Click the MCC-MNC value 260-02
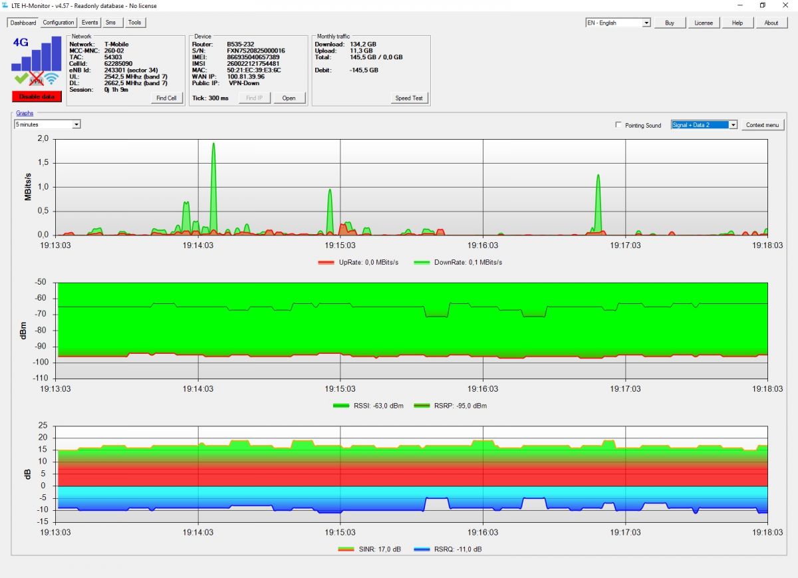Image resolution: width=798 pixels, height=578 pixels. [x=114, y=51]
